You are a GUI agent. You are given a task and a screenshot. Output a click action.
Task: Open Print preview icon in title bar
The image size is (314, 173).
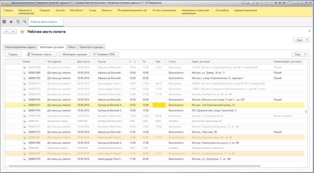point(252,3)
